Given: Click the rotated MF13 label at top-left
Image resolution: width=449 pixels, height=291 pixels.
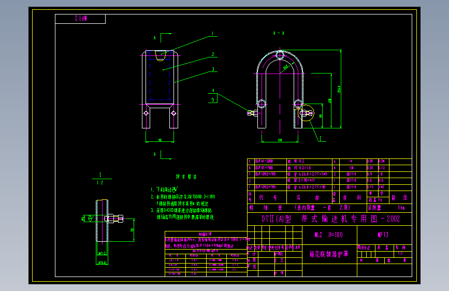Looking at the screenshot, I should [81, 19].
